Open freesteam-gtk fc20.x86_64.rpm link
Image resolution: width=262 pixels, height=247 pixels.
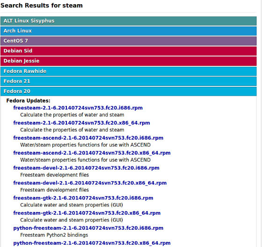tap(87, 213)
